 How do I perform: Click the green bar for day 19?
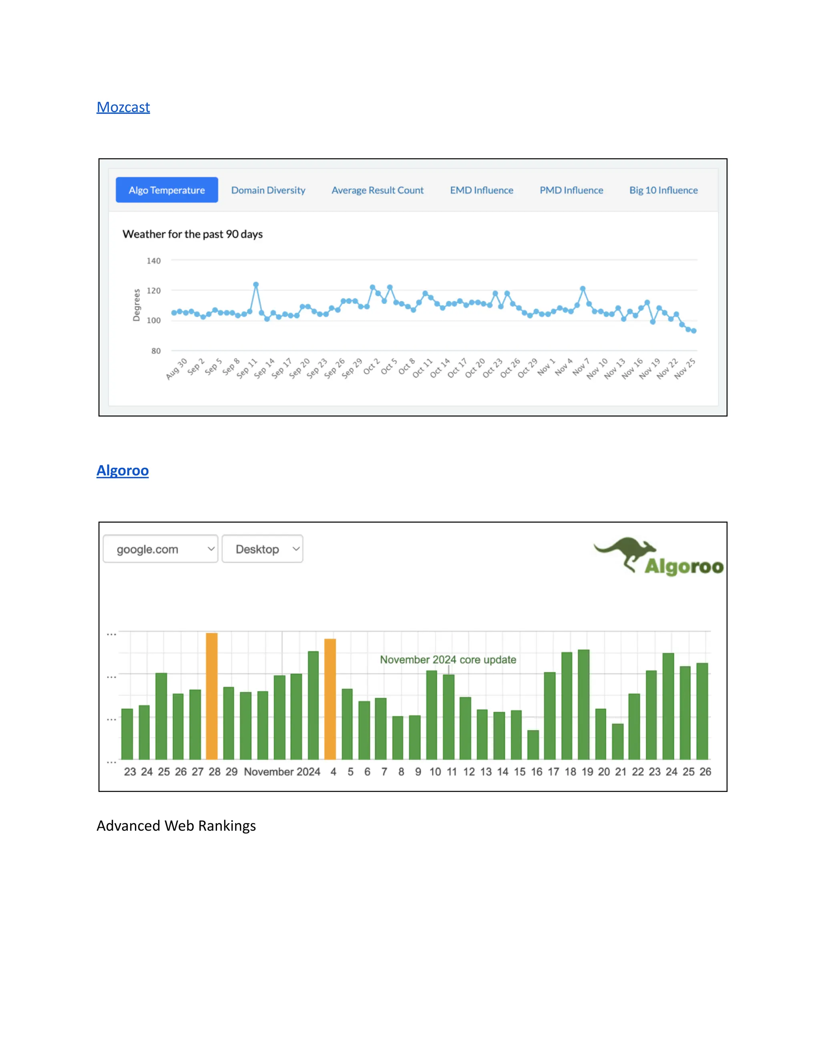click(x=584, y=704)
